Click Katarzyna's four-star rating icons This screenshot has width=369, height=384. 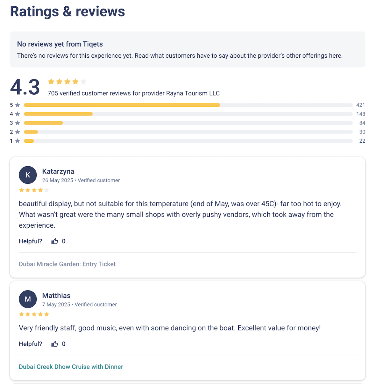(34, 190)
